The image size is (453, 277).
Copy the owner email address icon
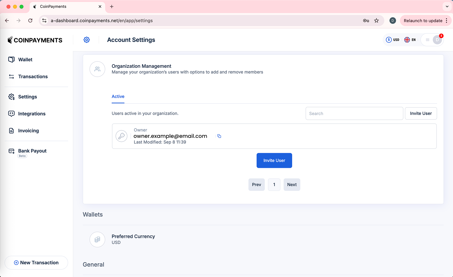click(x=219, y=136)
